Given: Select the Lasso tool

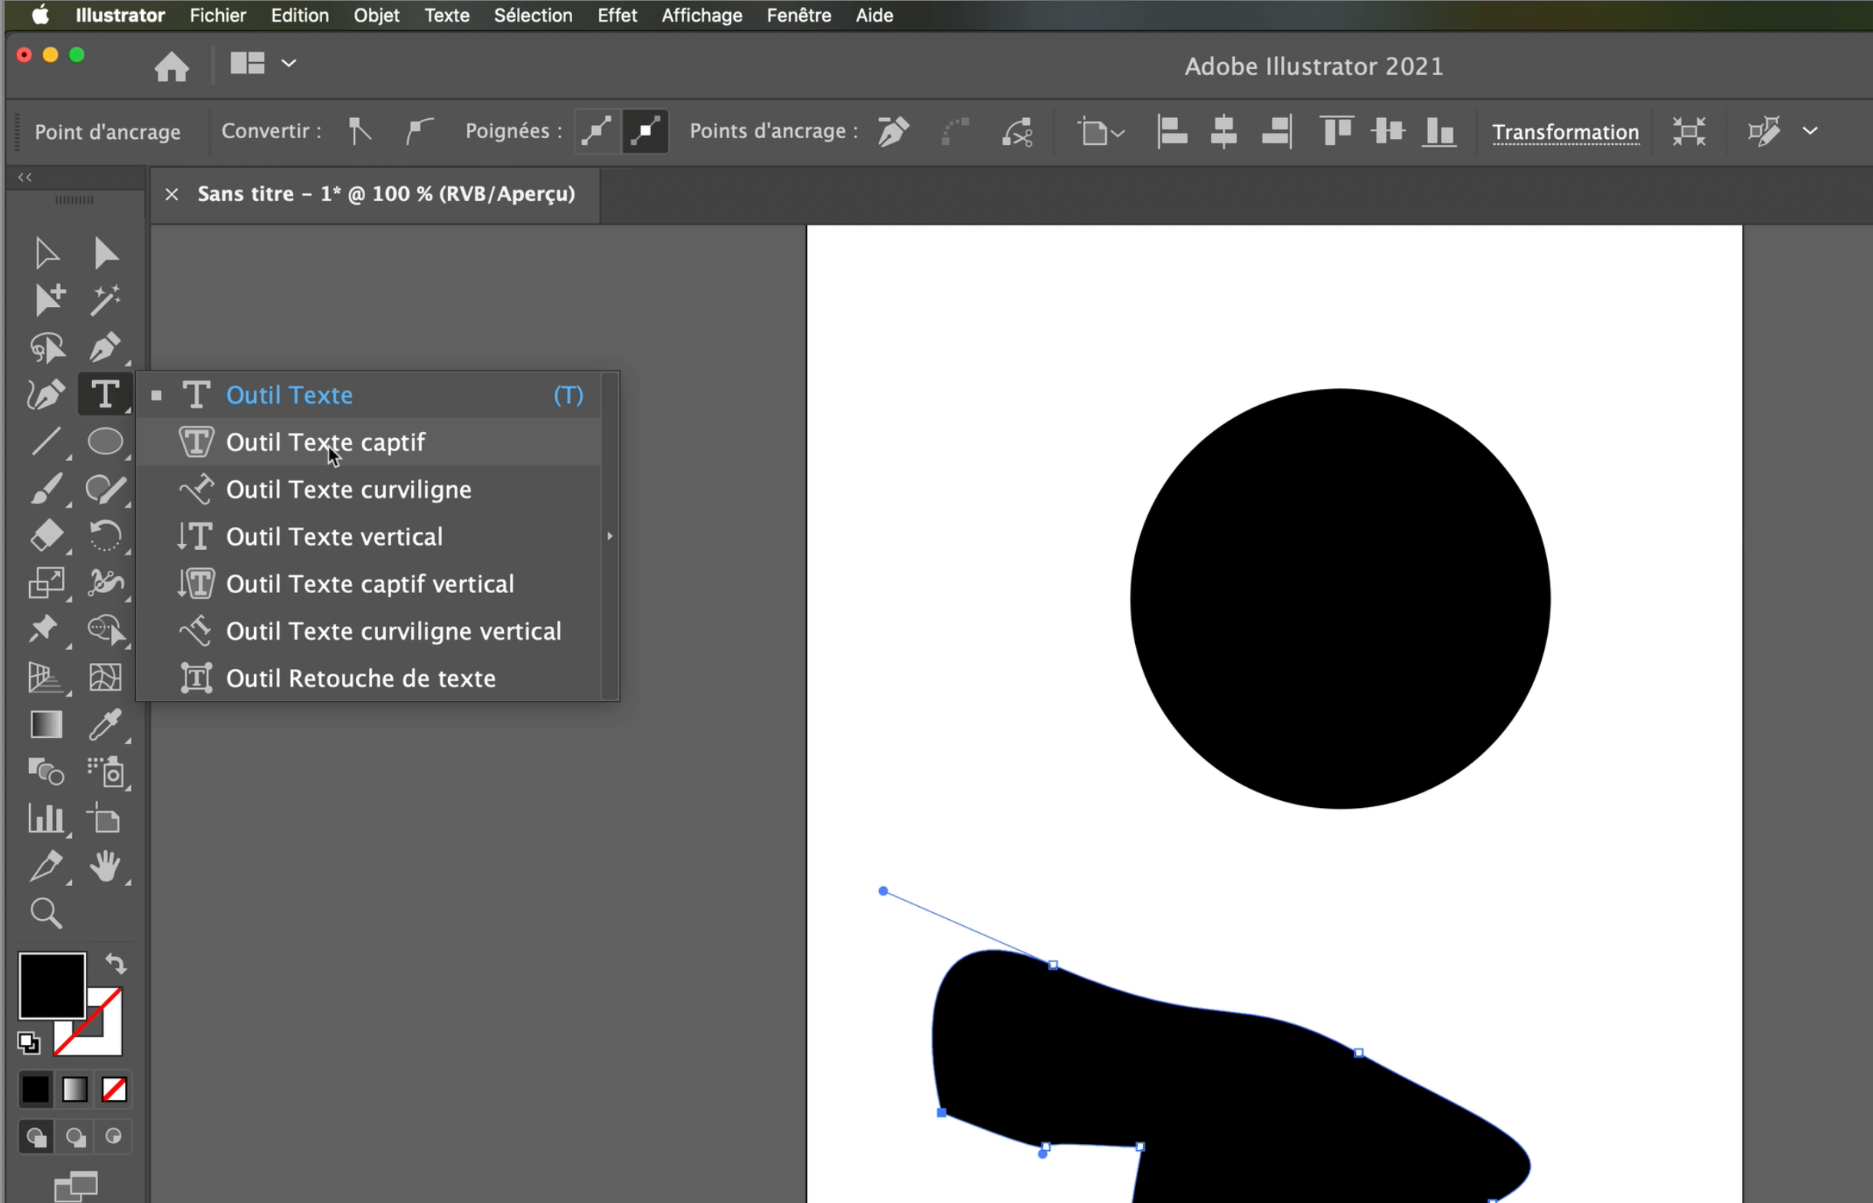Looking at the screenshot, I should pos(47,348).
